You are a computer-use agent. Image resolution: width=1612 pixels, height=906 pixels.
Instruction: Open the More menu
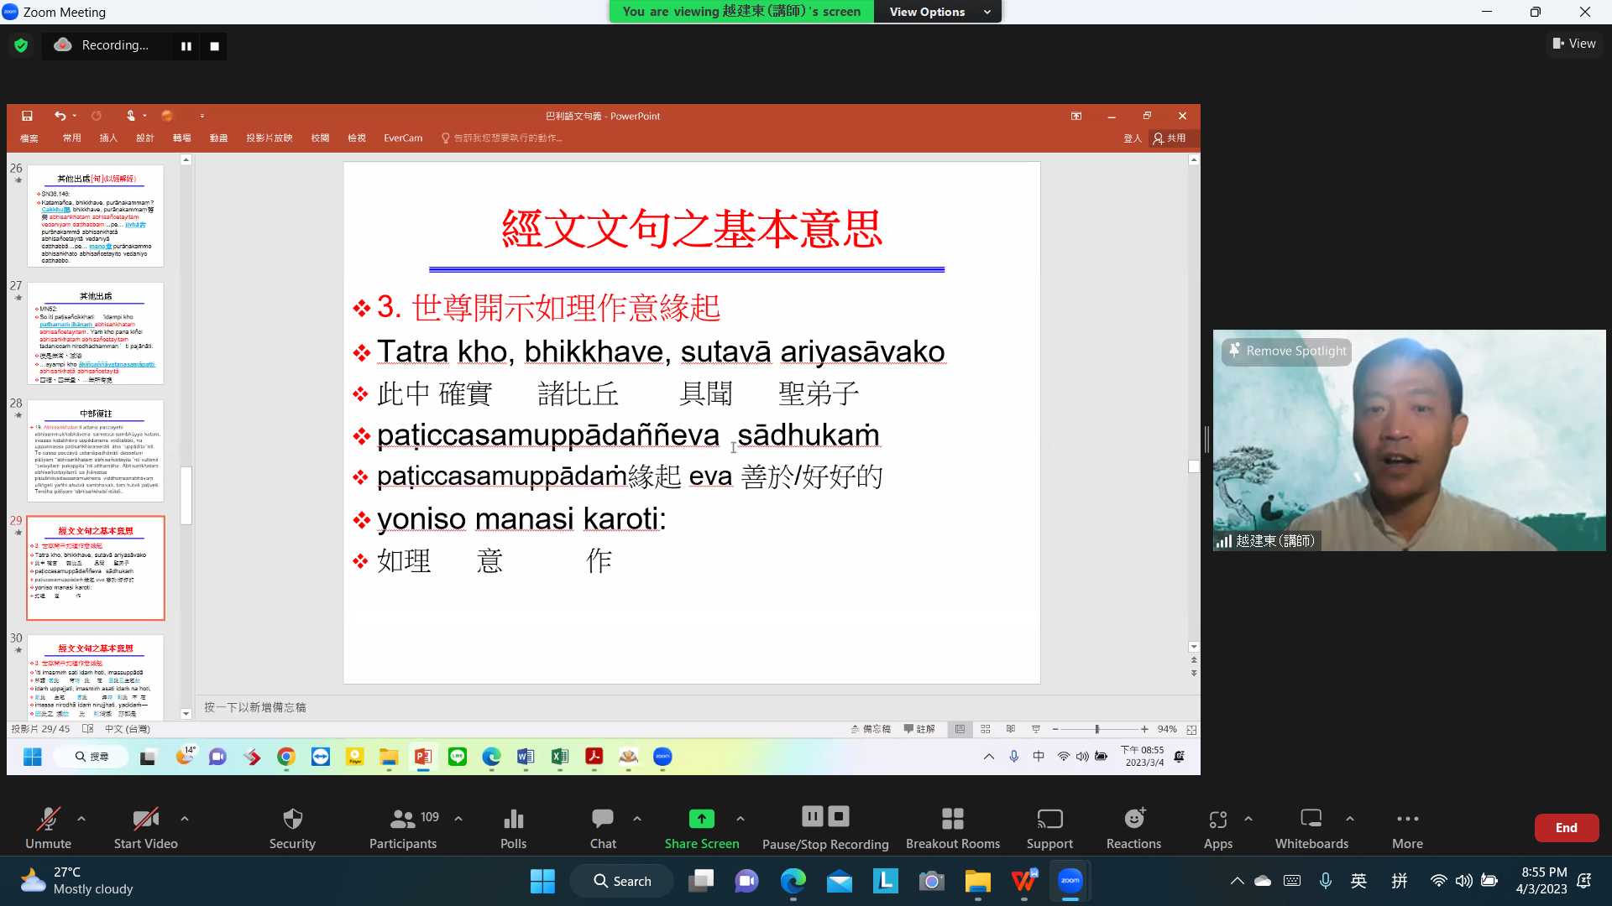(1407, 819)
